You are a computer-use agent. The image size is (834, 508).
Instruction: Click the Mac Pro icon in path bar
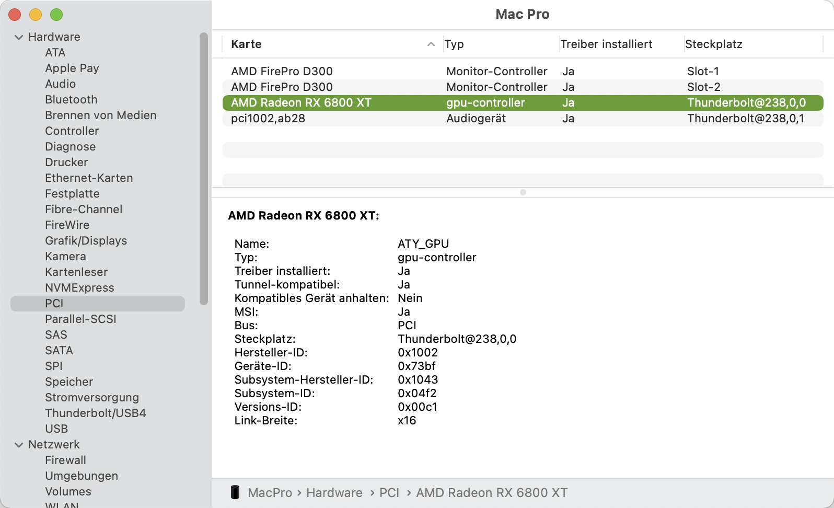point(235,492)
